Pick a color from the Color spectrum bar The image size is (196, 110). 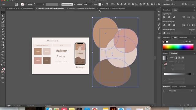pyautogui.click(x=178, y=47)
